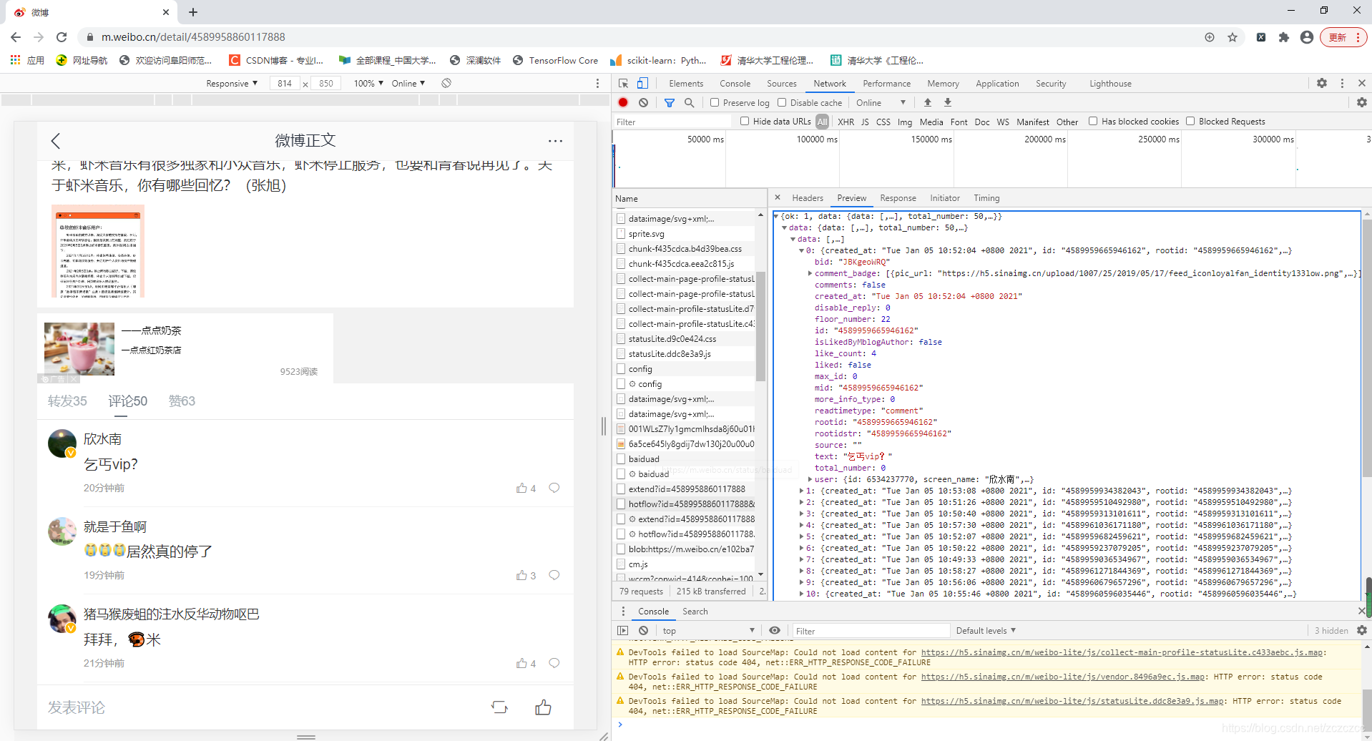Open console settings gear
The height and width of the screenshot is (741, 1372).
coord(1361,630)
